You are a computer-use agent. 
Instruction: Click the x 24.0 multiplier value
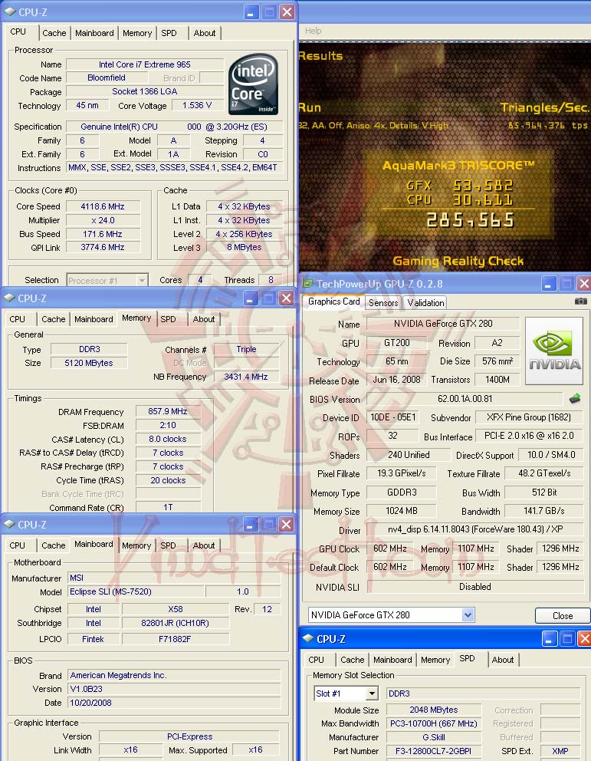pyautogui.click(x=103, y=220)
